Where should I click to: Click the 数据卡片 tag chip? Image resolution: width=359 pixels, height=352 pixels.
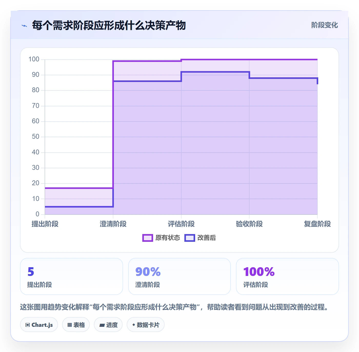tap(146, 325)
